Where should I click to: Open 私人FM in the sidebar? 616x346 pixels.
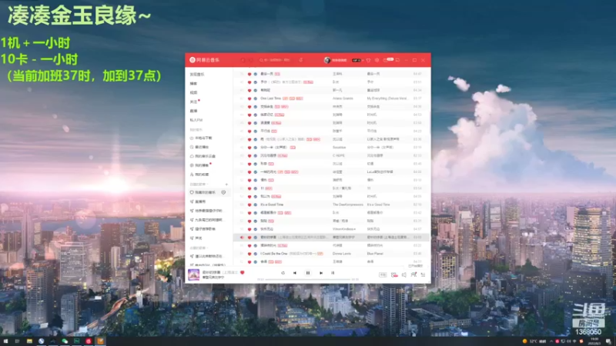tap(196, 120)
